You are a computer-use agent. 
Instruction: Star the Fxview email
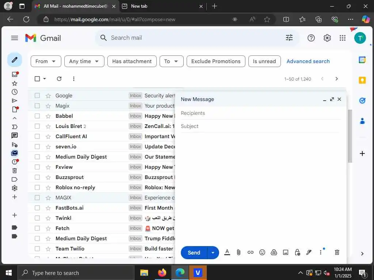click(x=48, y=167)
